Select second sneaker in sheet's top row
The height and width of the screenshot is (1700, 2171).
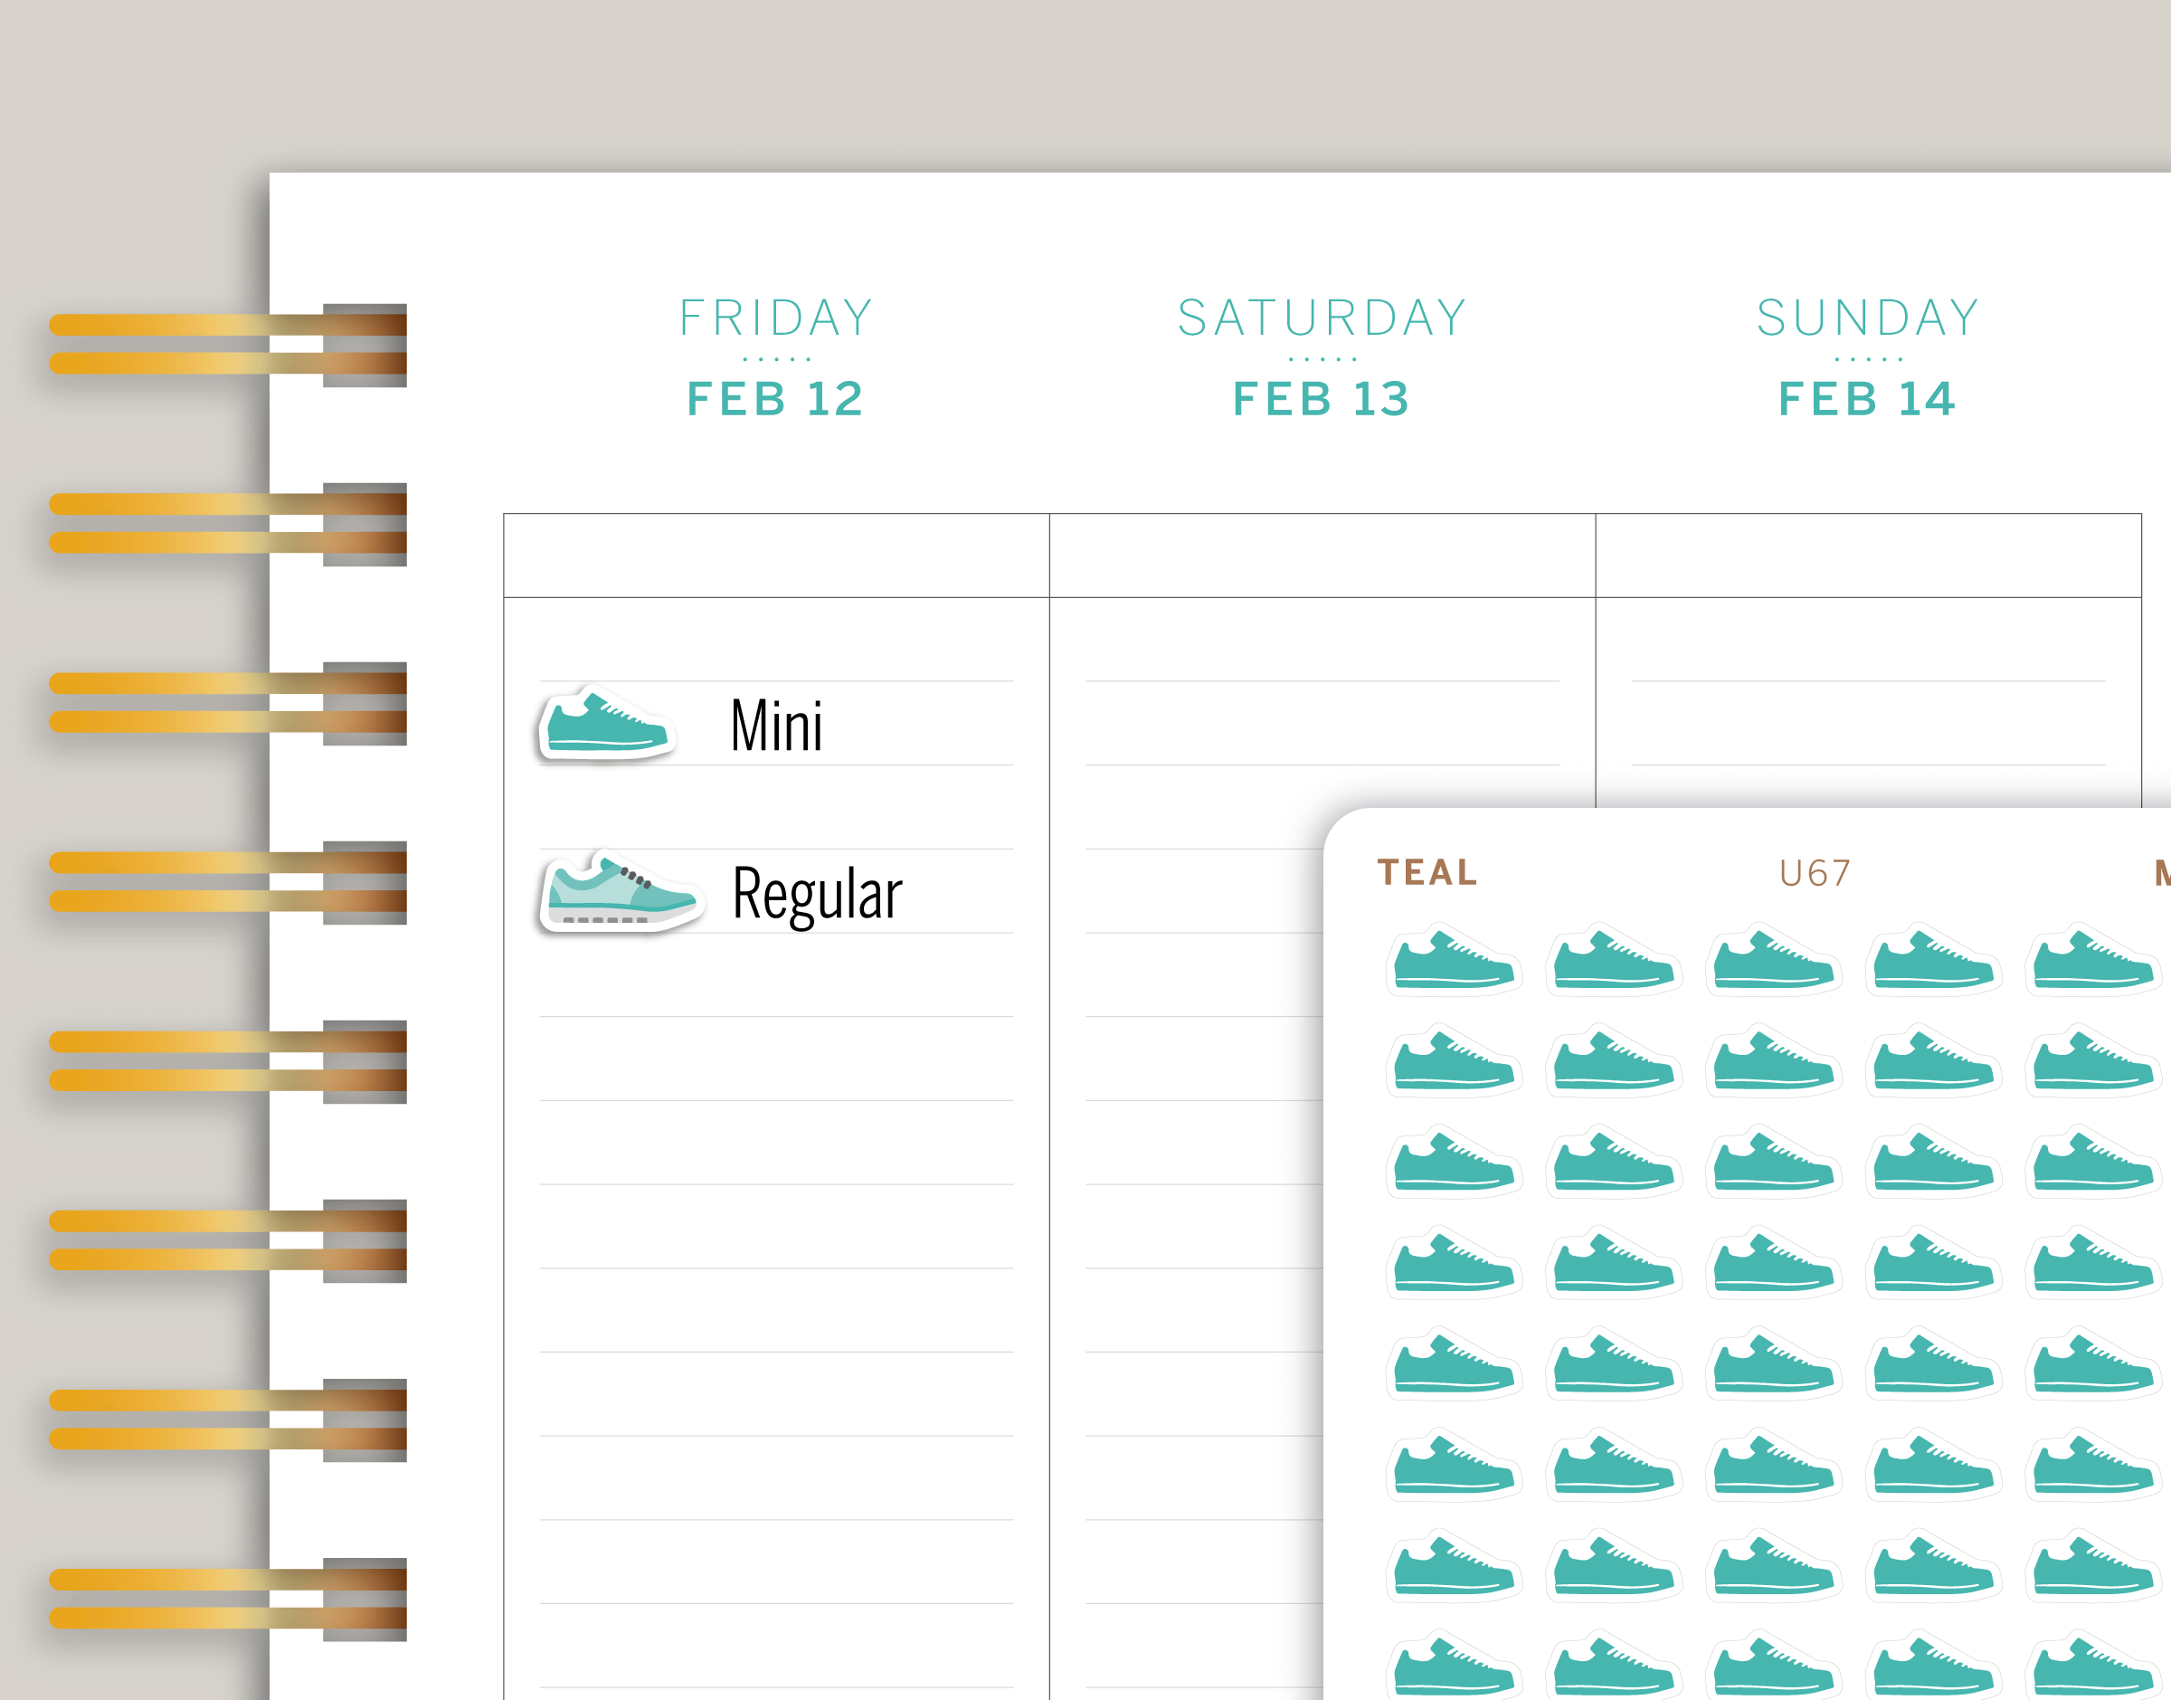1613,962
